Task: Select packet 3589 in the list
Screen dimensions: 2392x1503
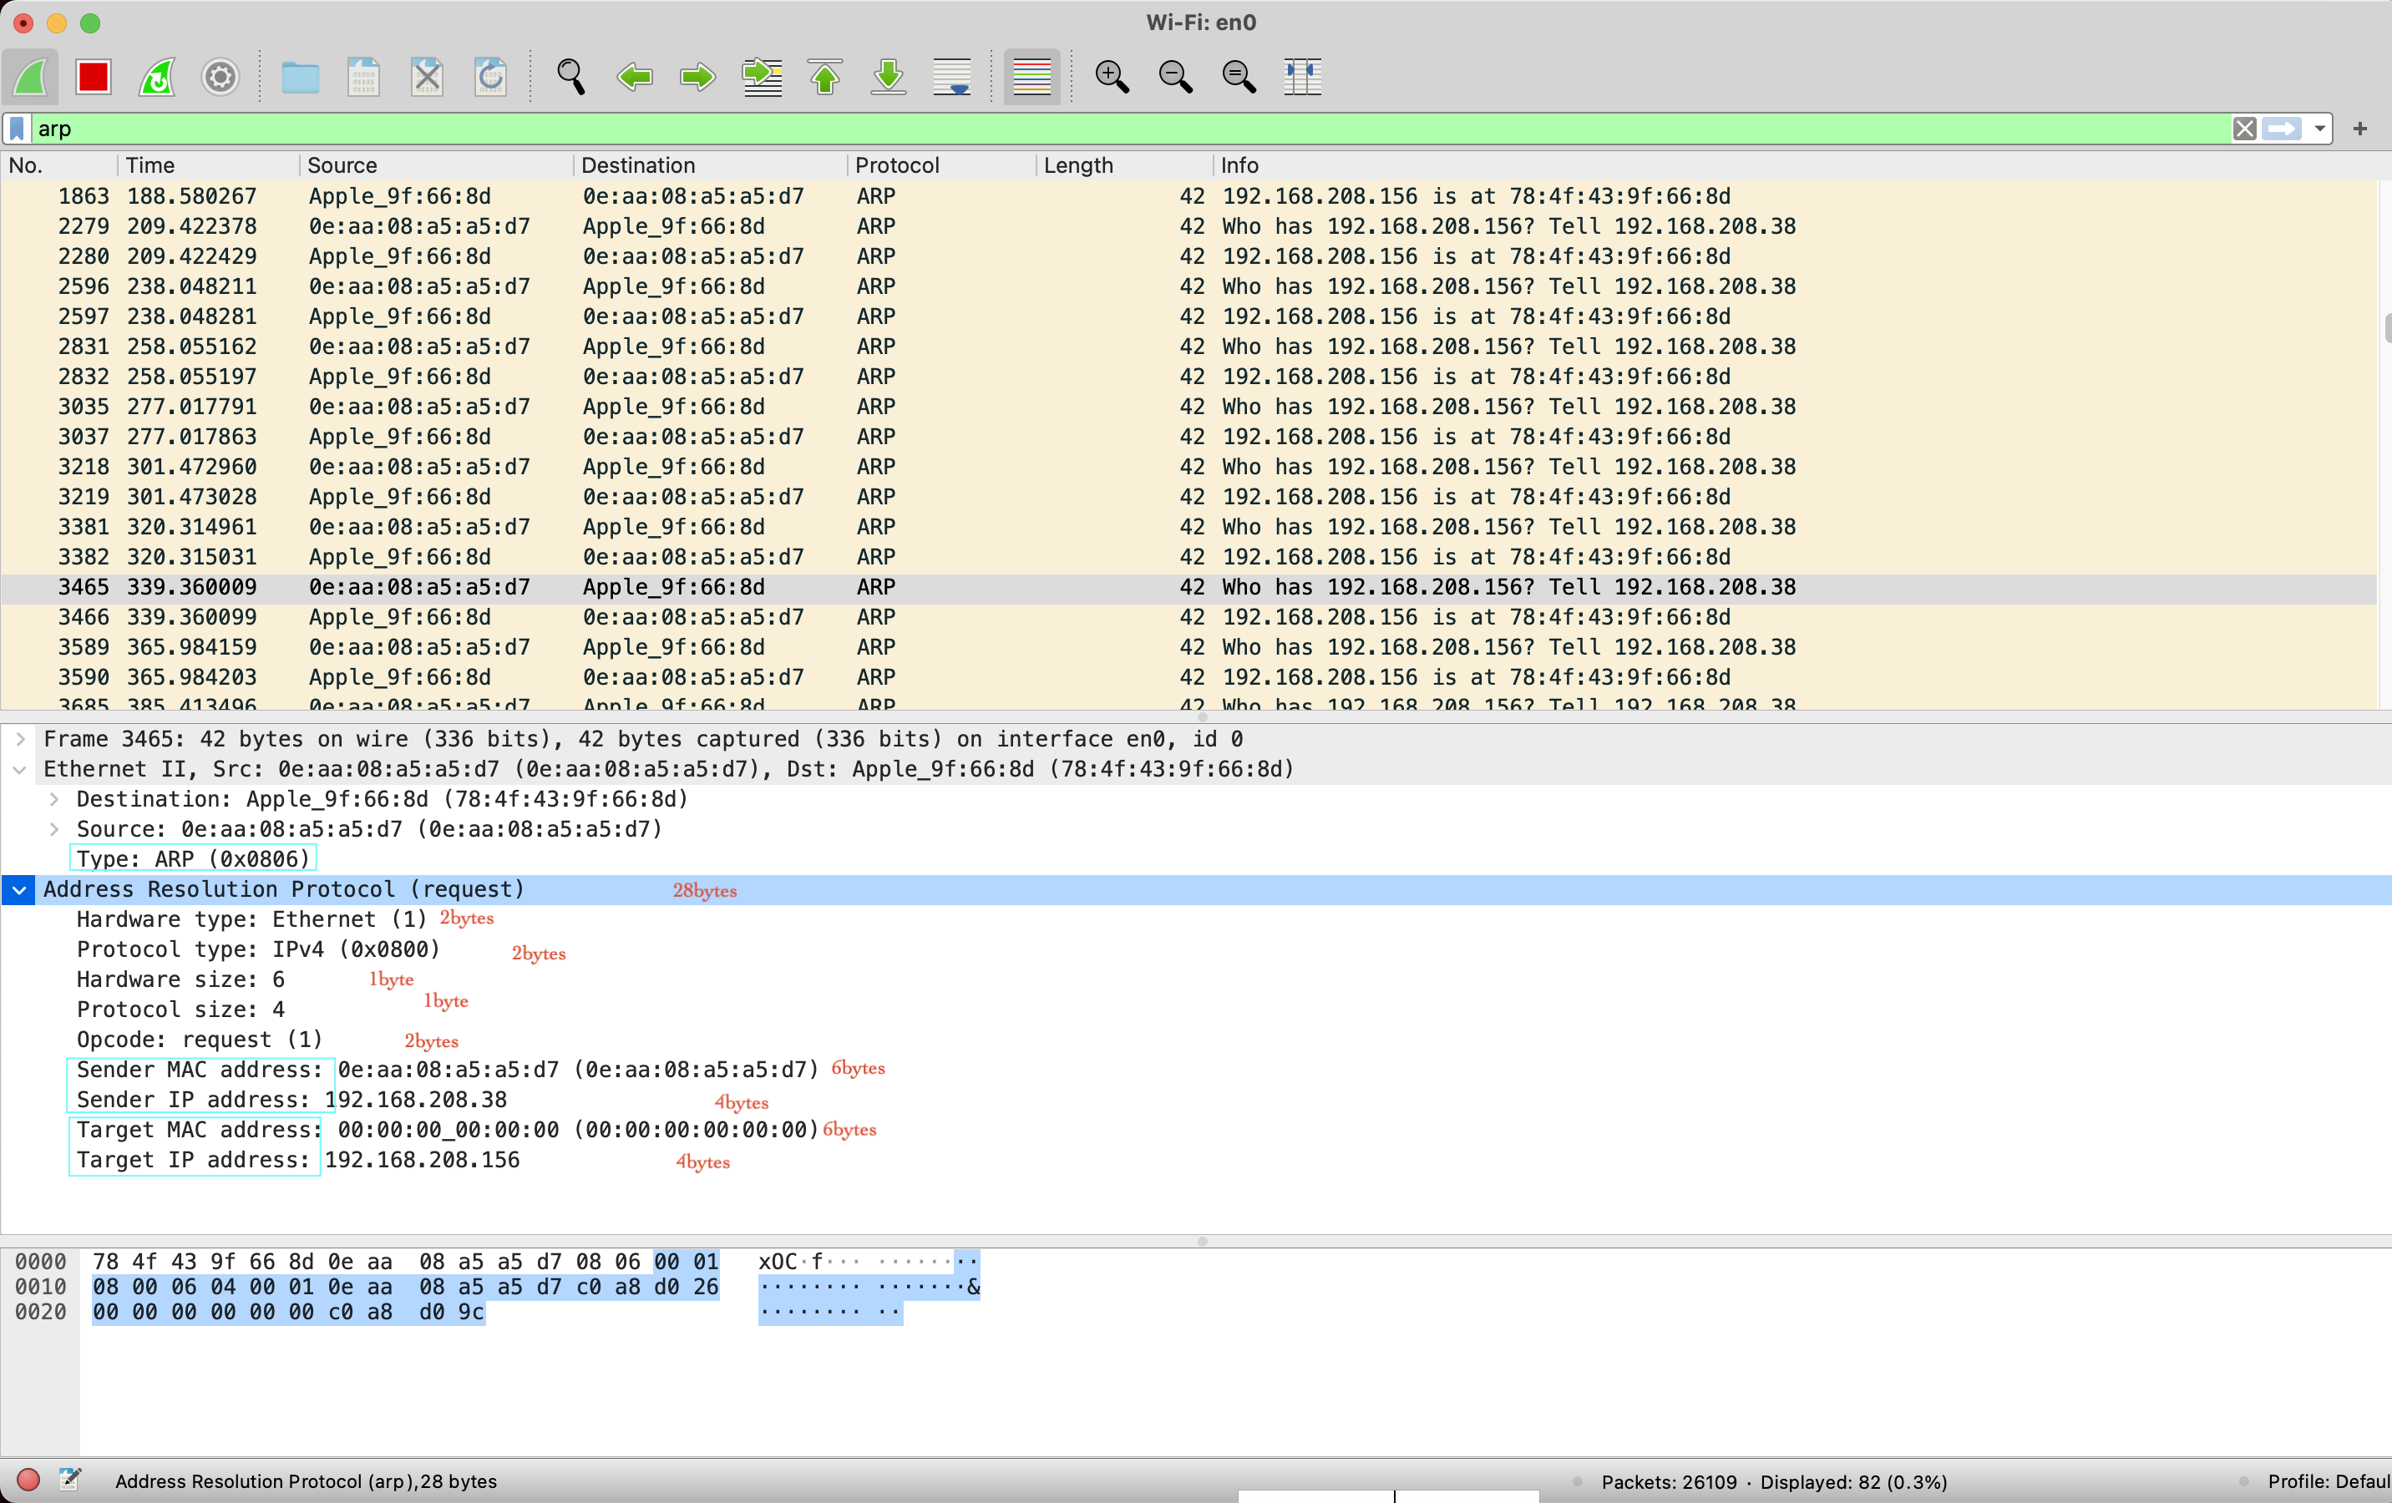Action: point(1190,646)
